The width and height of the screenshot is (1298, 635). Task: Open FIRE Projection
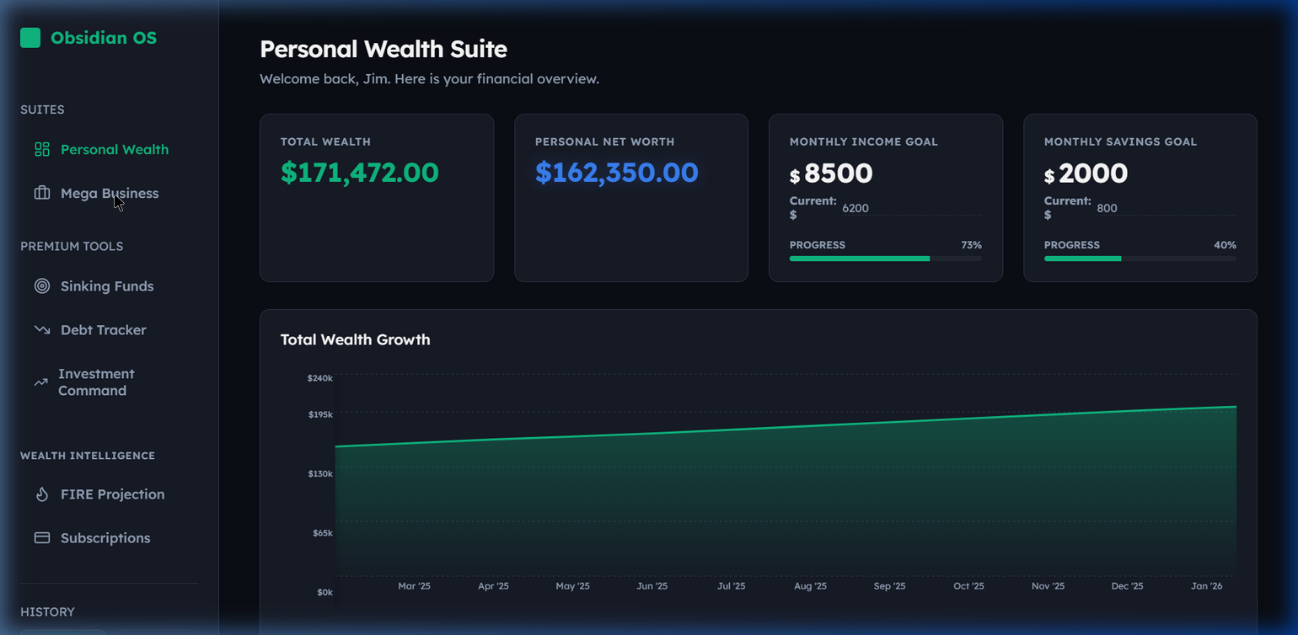tap(110, 494)
